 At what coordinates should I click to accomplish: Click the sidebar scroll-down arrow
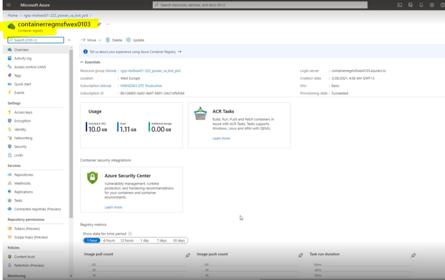coord(71,276)
